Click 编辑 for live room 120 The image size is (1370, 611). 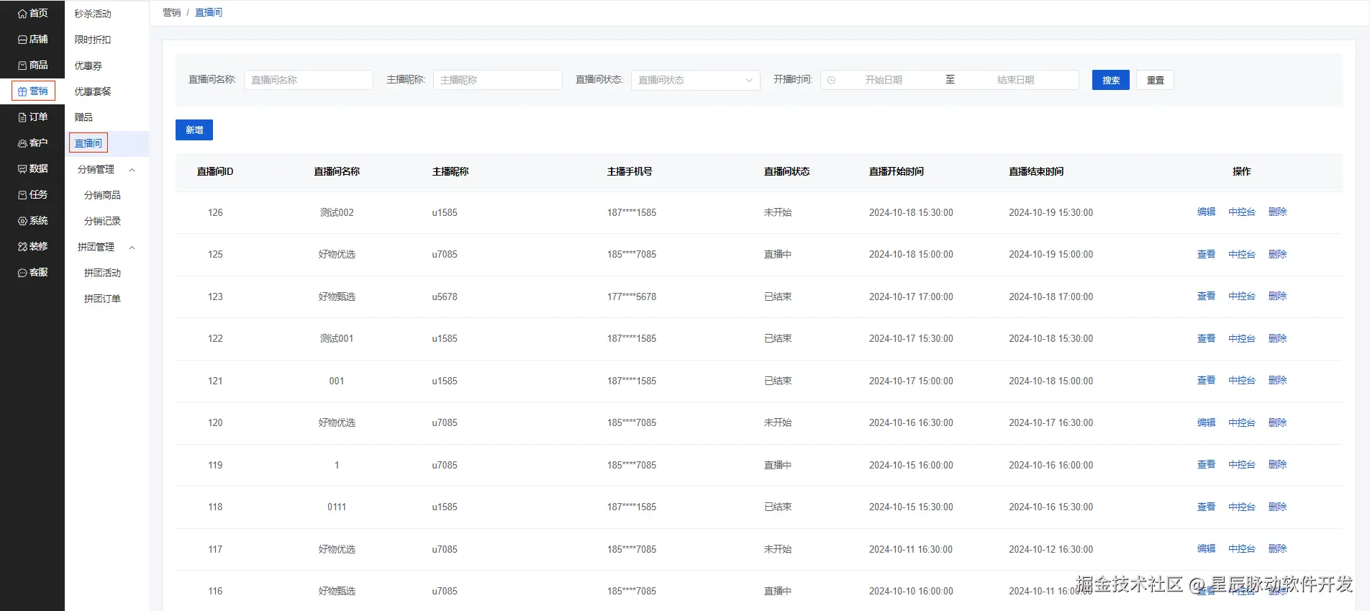[1206, 422]
